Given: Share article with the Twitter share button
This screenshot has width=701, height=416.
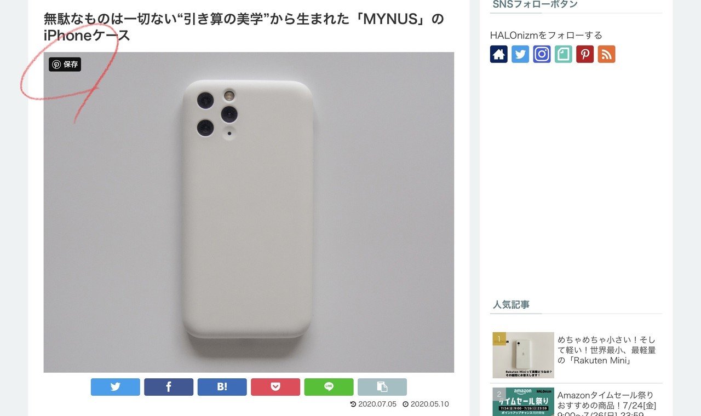Looking at the screenshot, I should click(x=116, y=387).
